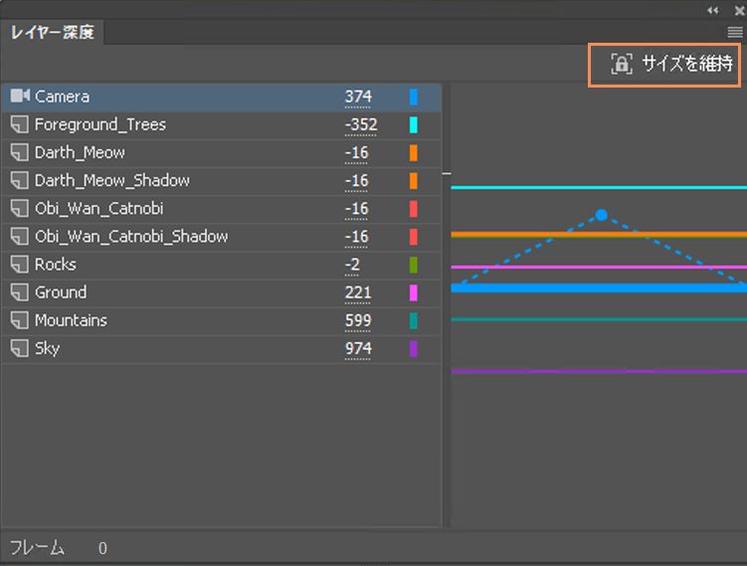747x566 pixels.
Task: Open the panel options menu
Action: point(735,32)
